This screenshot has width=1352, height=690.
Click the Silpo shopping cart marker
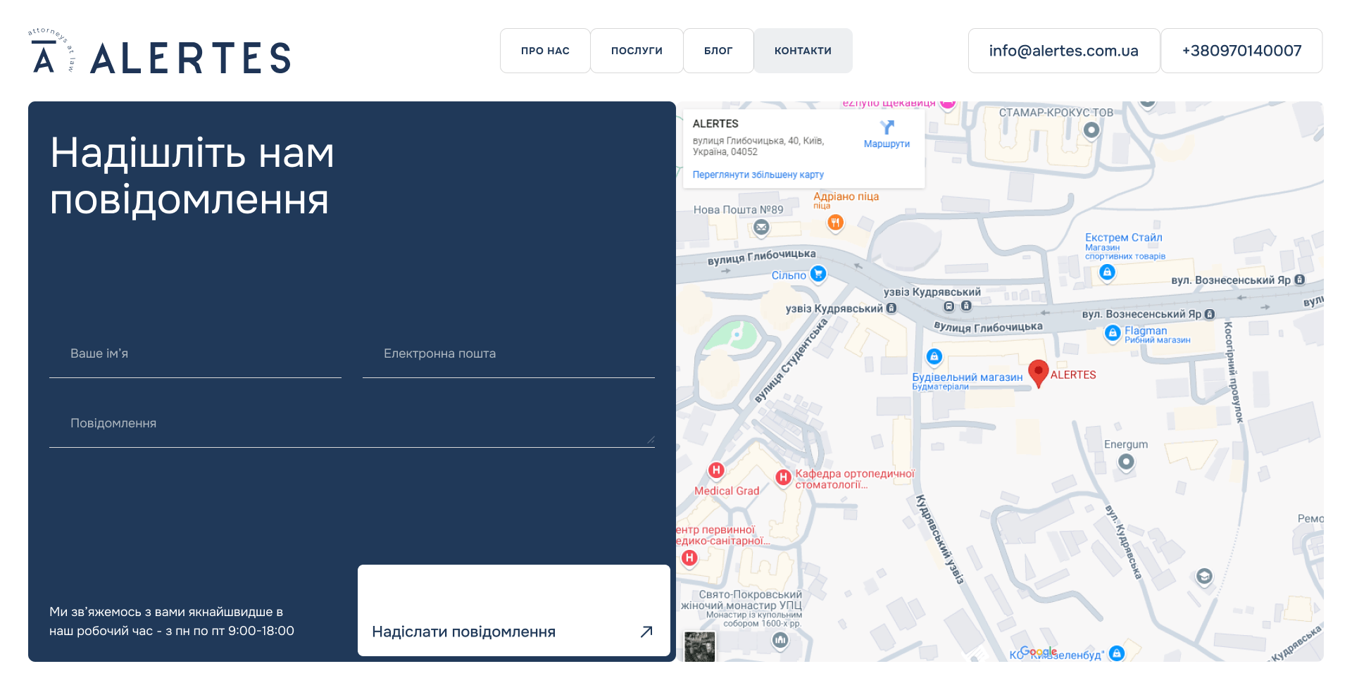(x=818, y=273)
